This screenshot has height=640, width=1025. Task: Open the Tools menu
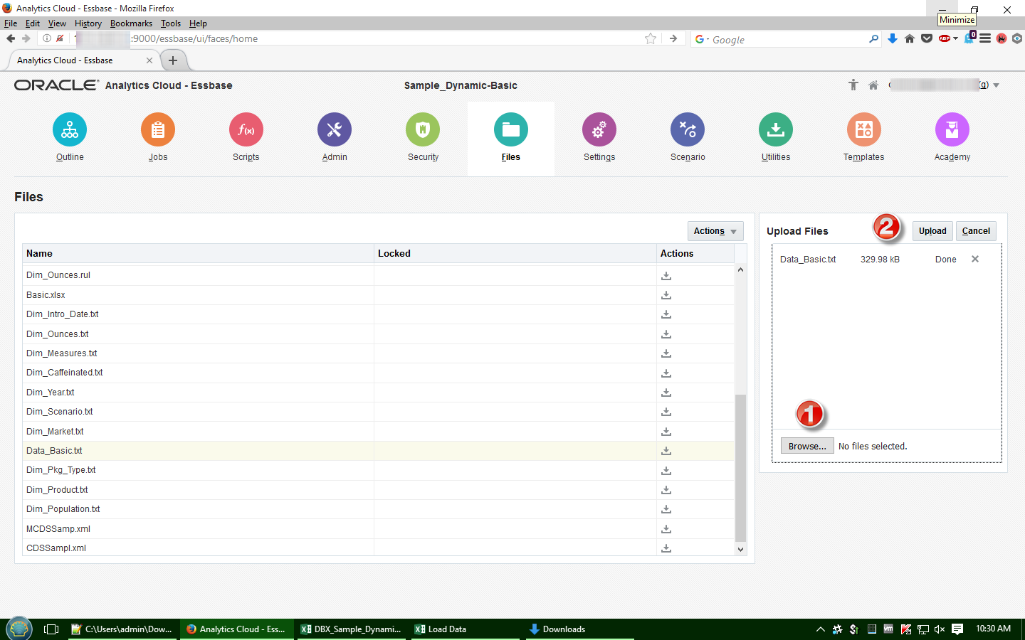[171, 23]
